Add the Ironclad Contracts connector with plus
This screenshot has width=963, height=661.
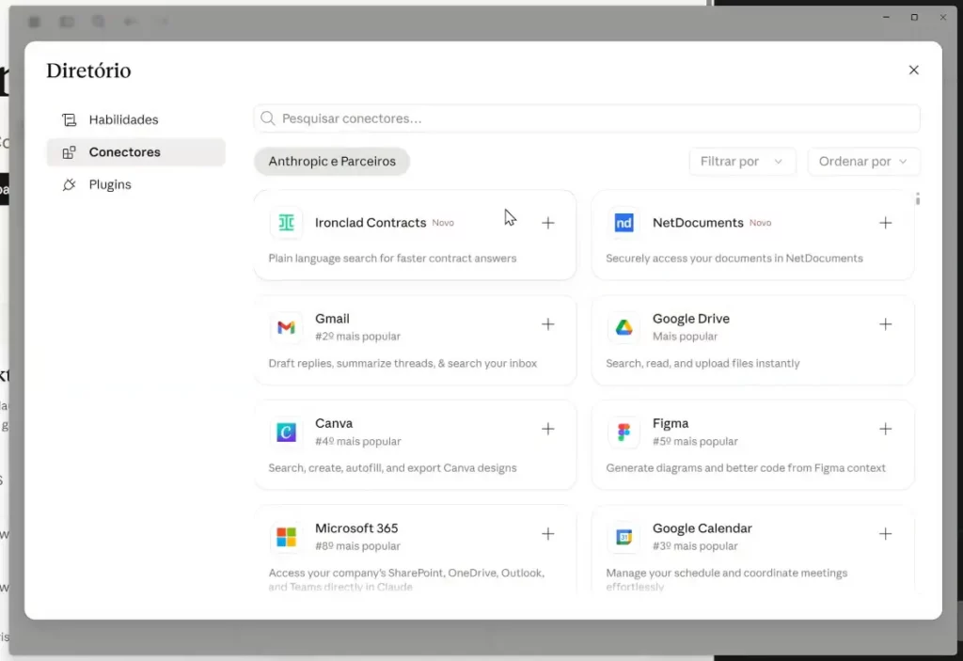click(548, 223)
